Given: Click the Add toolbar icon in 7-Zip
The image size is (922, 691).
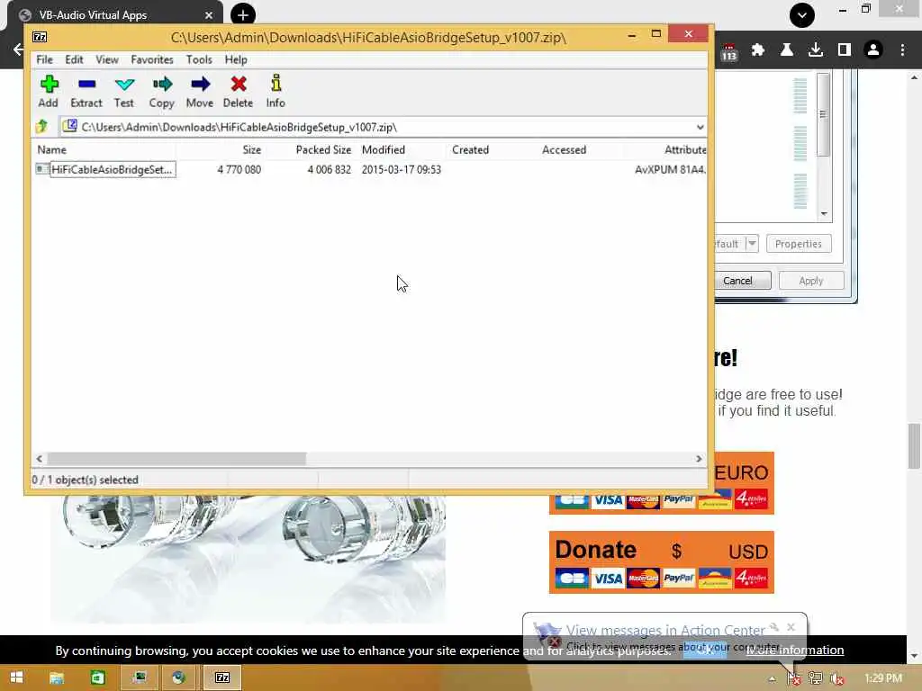Looking at the screenshot, I should pos(49,91).
